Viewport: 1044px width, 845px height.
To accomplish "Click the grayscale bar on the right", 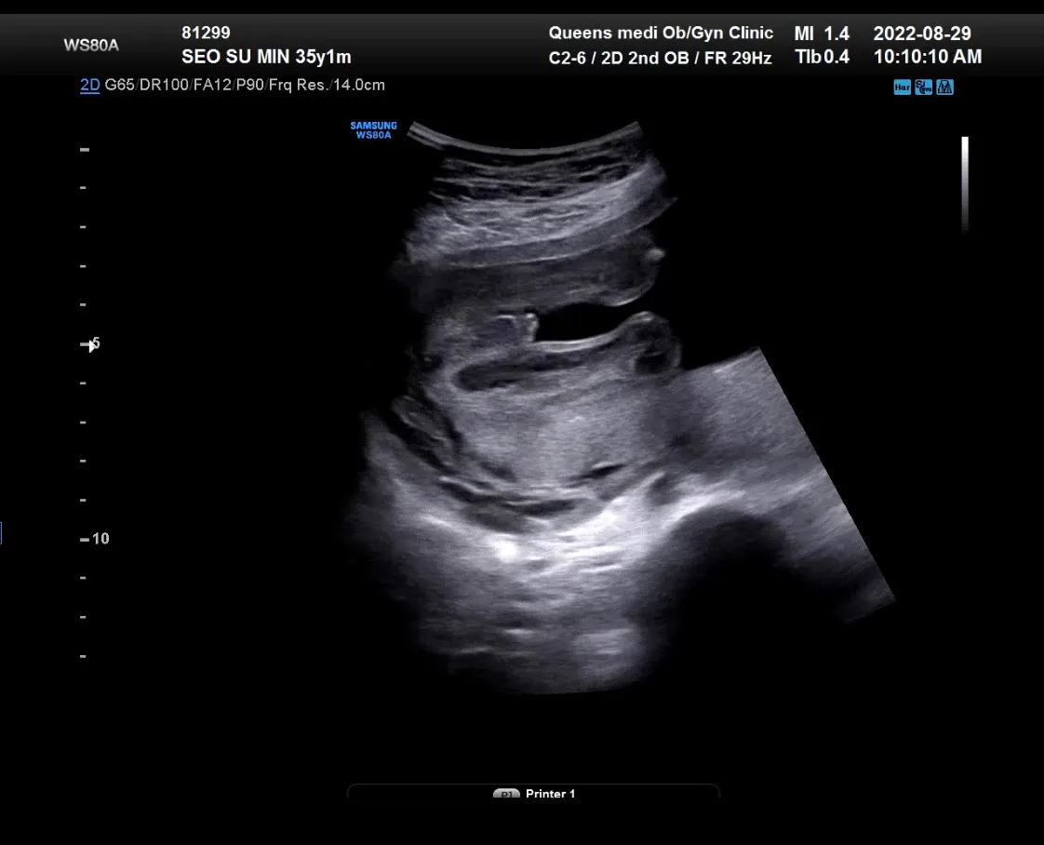I will tap(965, 183).
